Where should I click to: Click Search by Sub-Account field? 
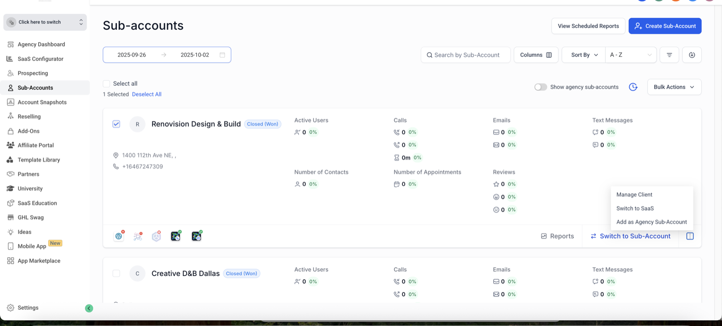tap(465, 55)
